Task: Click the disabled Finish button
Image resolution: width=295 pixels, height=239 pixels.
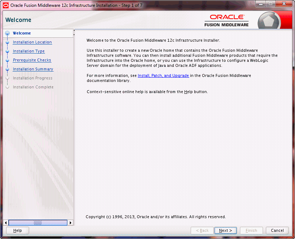Action: pyautogui.click(x=251, y=230)
